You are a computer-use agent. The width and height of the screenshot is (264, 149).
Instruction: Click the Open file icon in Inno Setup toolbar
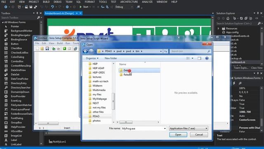42,49
